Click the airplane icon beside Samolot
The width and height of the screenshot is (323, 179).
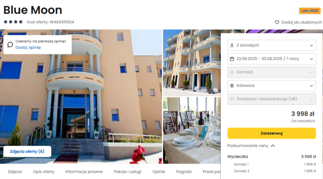tap(232, 72)
